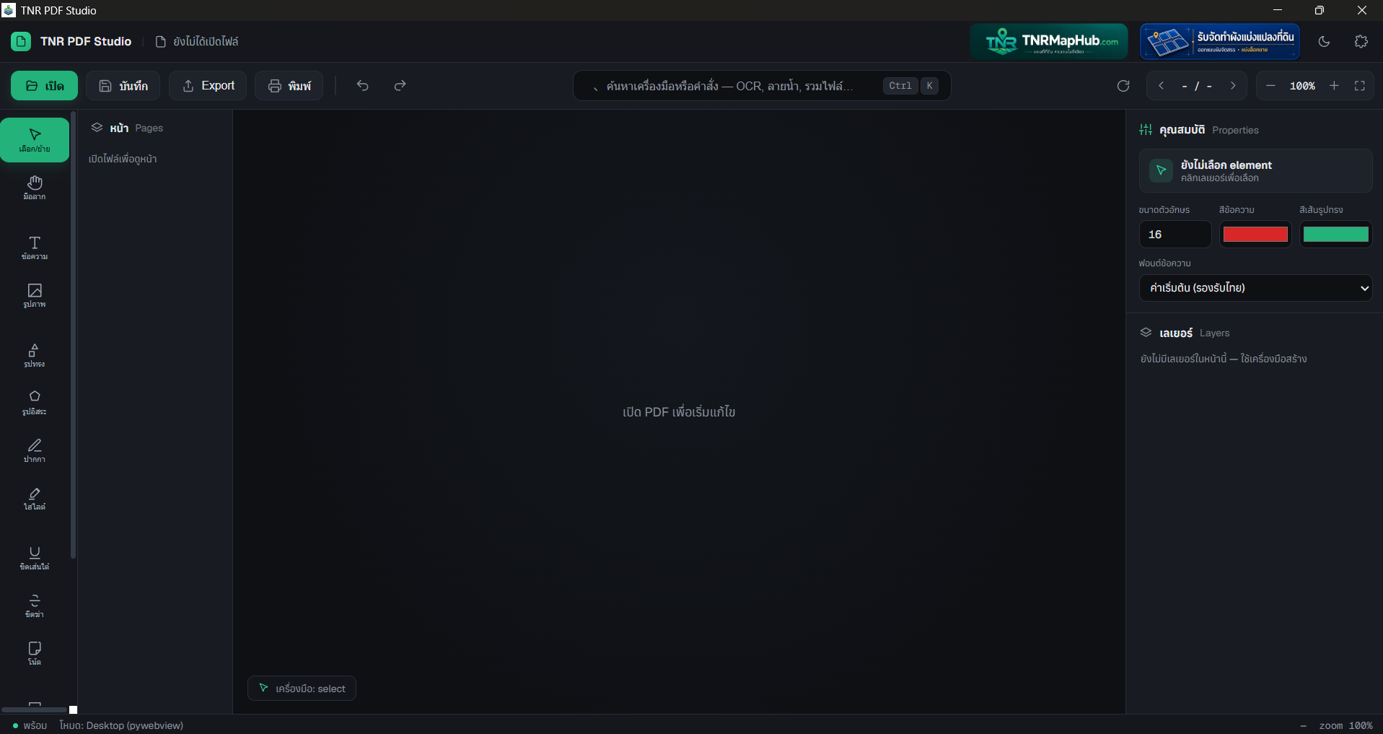Click the พิมพ์ (Print) button

(289, 86)
